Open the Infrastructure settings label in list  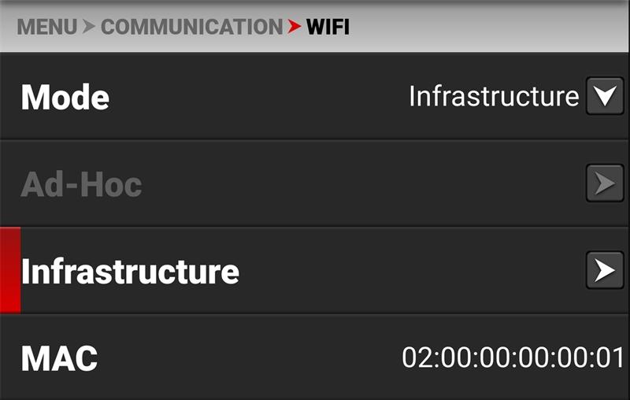click(x=130, y=272)
